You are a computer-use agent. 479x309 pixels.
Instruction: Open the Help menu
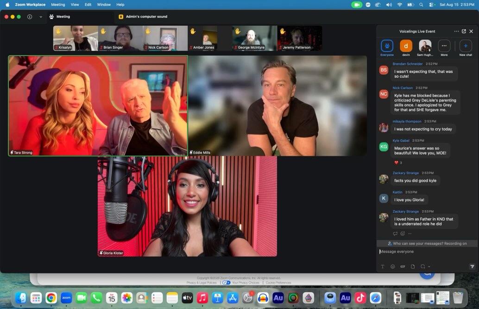(120, 5)
